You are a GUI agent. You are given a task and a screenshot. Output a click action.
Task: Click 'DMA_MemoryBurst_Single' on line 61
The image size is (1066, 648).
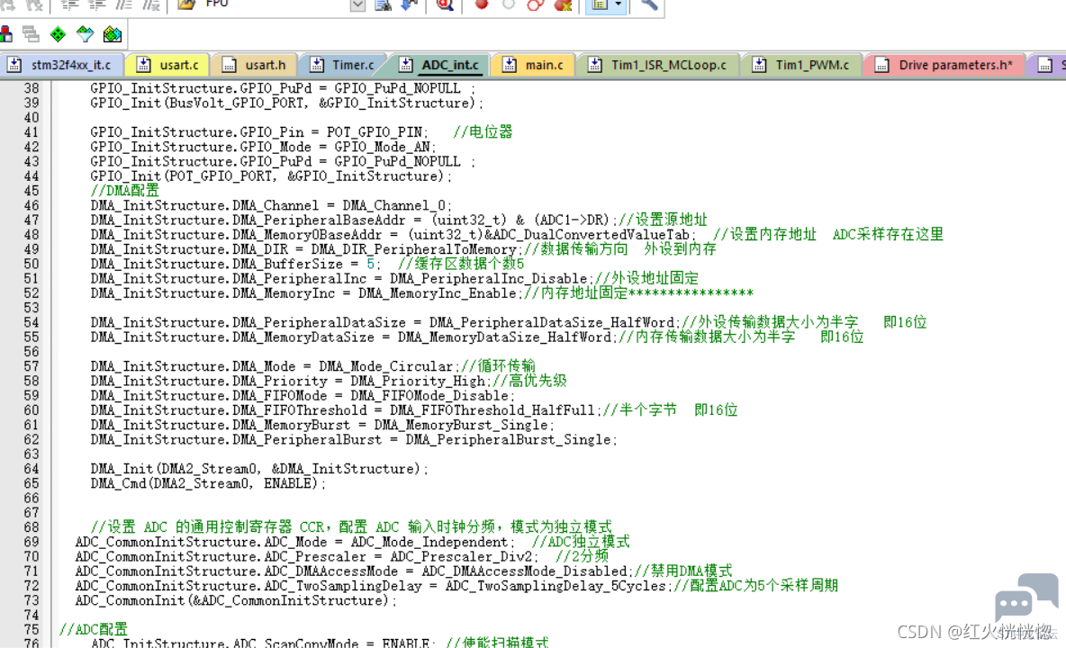point(461,425)
